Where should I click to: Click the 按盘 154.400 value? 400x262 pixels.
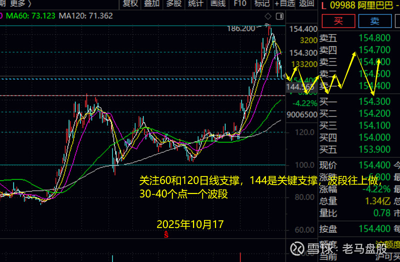point(374,228)
